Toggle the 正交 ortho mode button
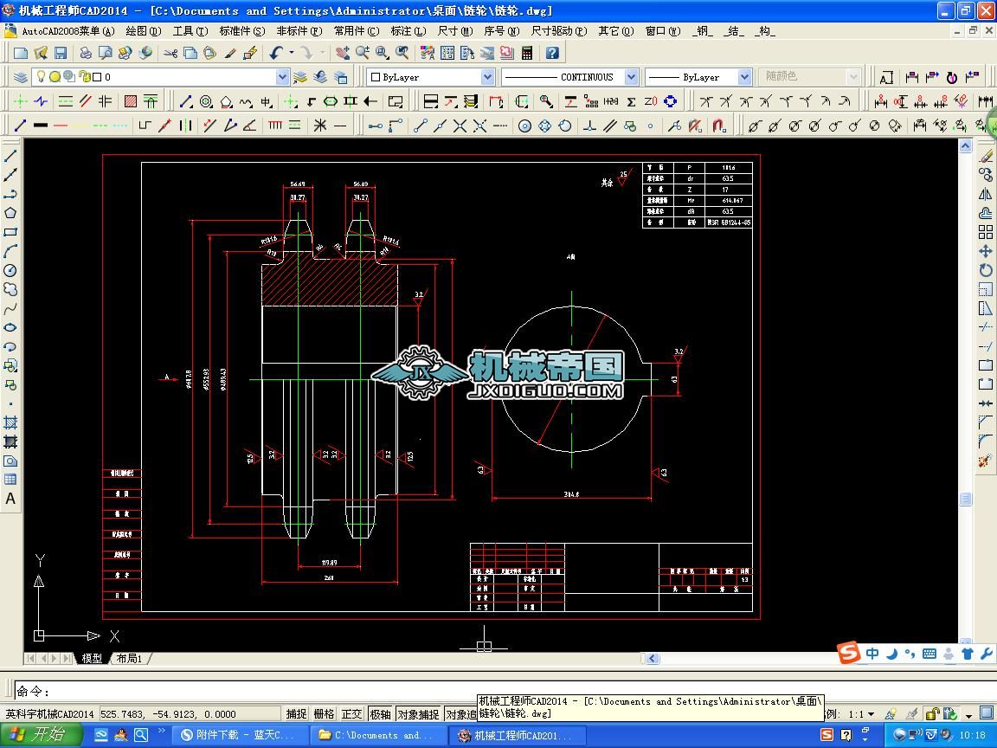This screenshot has width=997, height=748. (x=351, y=714)
